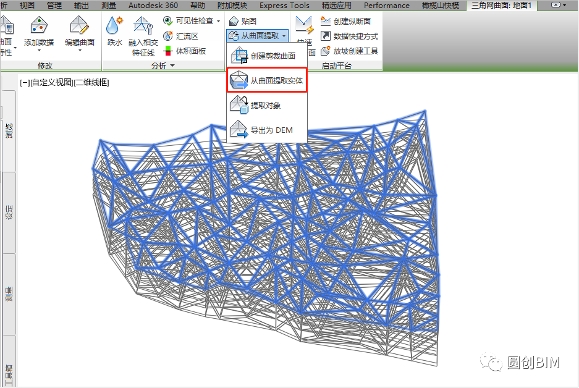
Task: Open the 自定义视图 view control
Action: [52, 82]
